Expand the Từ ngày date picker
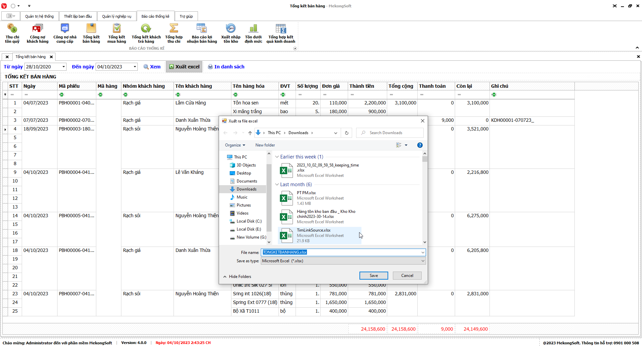 click(x=64, y=67)
